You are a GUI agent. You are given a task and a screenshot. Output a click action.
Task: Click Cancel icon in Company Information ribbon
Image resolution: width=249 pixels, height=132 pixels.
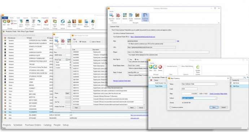[118, 16]
